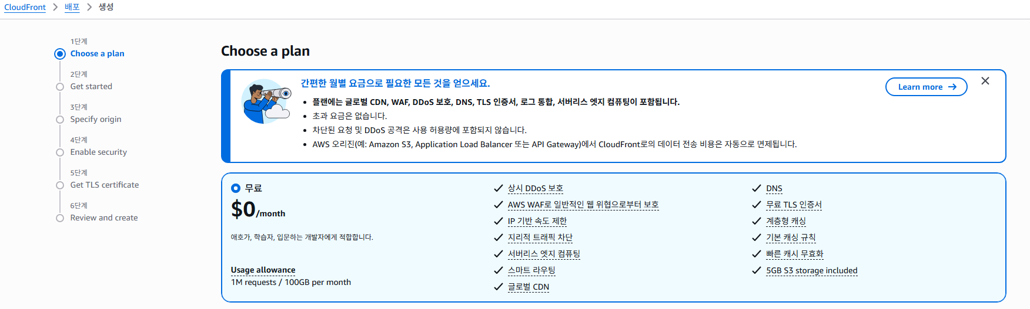Click the 생성 breadcrumb text
1030x309 pixels.
tap(106, 7)
